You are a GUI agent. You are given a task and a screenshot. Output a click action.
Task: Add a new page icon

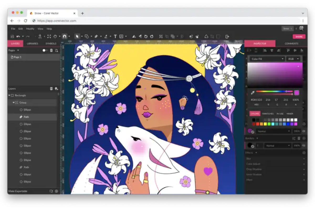[x=56, y=50]
